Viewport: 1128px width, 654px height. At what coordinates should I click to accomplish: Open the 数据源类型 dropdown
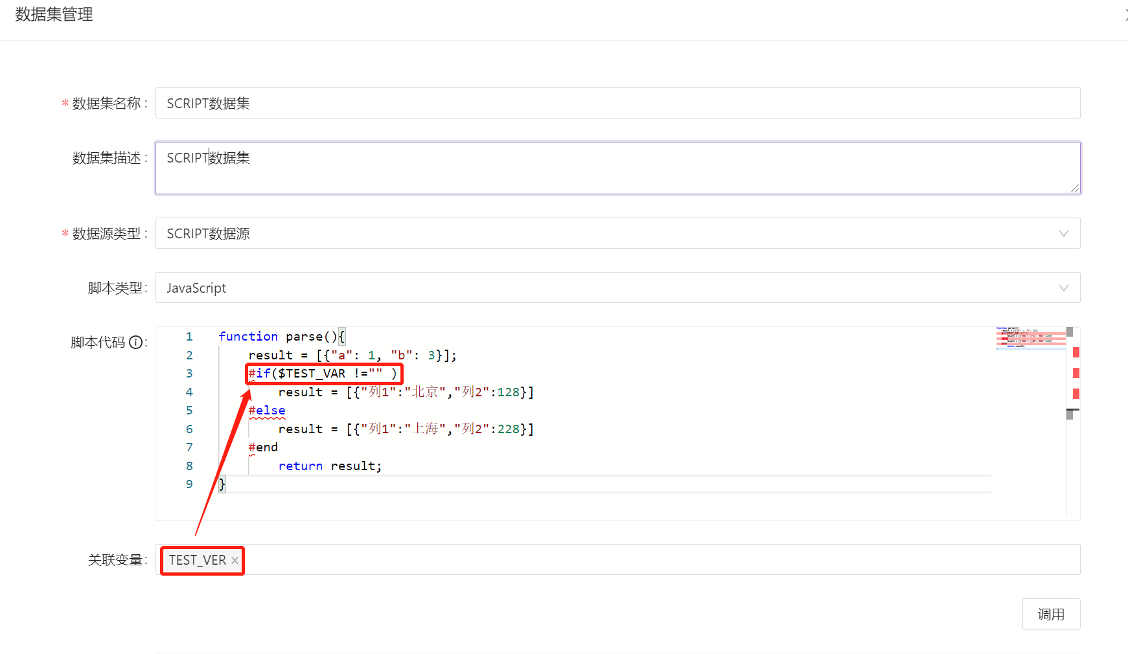click(x=617, y=233)
